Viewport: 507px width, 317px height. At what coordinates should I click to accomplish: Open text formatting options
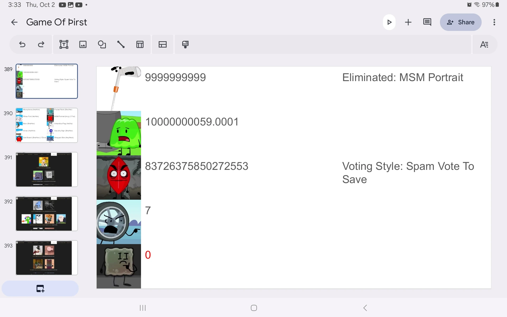coord(484,44)
